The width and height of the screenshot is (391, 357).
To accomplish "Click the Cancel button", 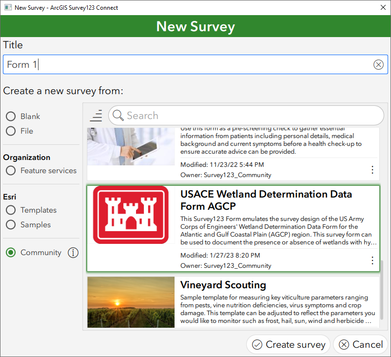I will 361,344.
